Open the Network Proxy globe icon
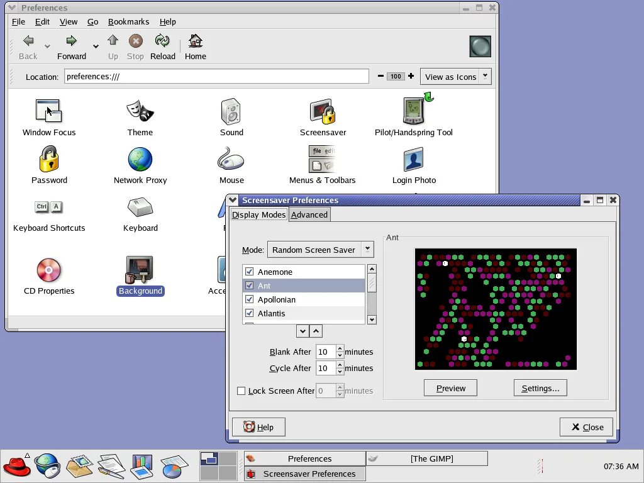644x483 pixels. (x=140, y=159)
